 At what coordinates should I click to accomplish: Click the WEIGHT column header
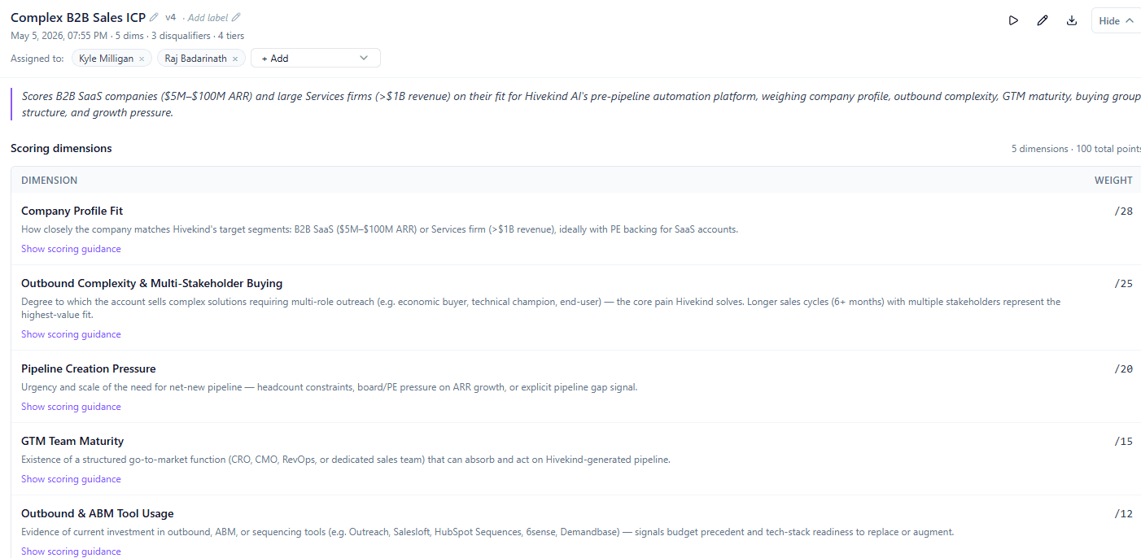click(x=1113, y=180)
